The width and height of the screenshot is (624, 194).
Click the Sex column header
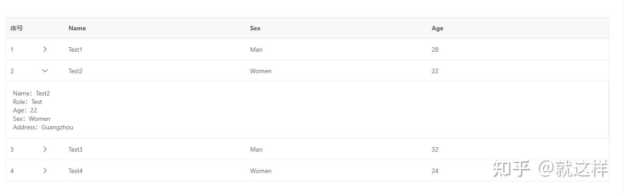(x=255, y=28)
